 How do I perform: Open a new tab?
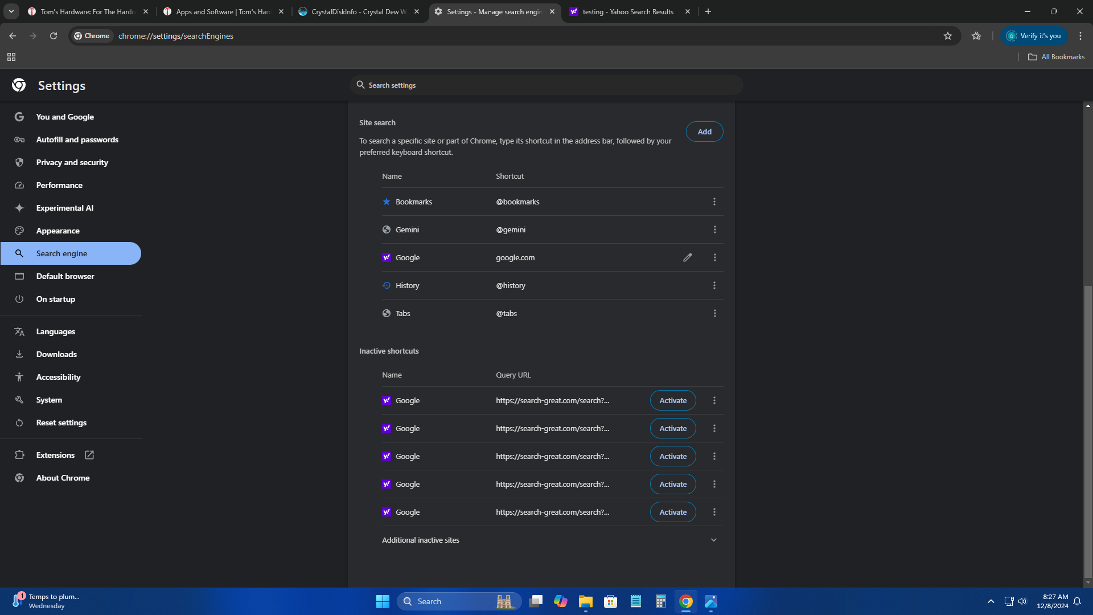708,11
